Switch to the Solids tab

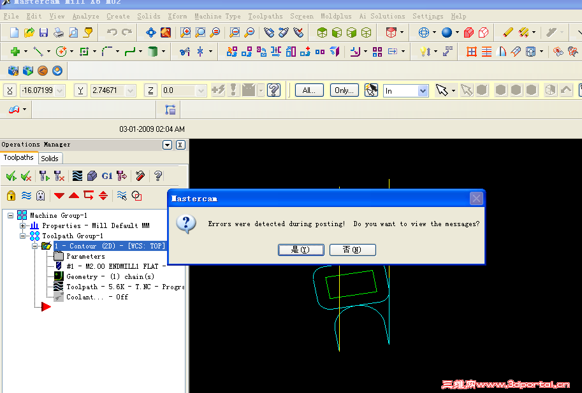click(x=50, y=158)
